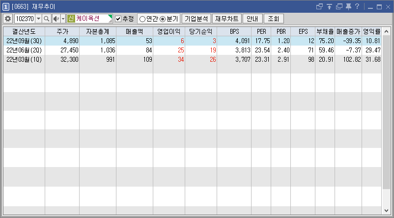Image resolution: width=394 pixels, height=218 pixels.
Task: Select the 22년03월(1Q) row
Action: (x=192, y=59)
